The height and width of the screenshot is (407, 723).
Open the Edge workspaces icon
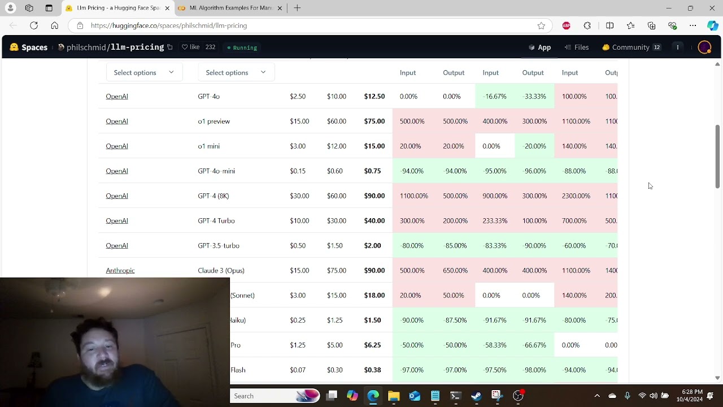[29, 8]
